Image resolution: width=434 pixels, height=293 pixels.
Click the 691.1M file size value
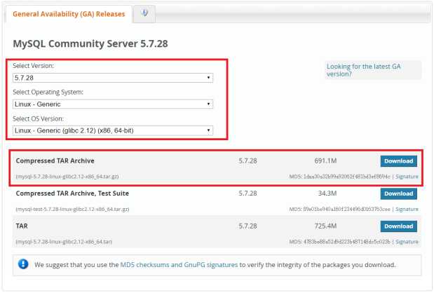pos(325,161)
